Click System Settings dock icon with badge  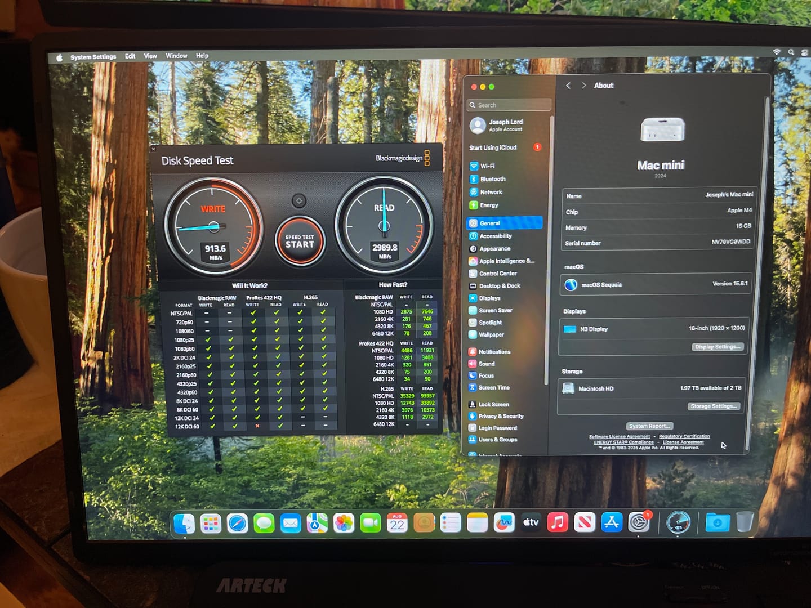pyautogui.click(x=639, y=522)
